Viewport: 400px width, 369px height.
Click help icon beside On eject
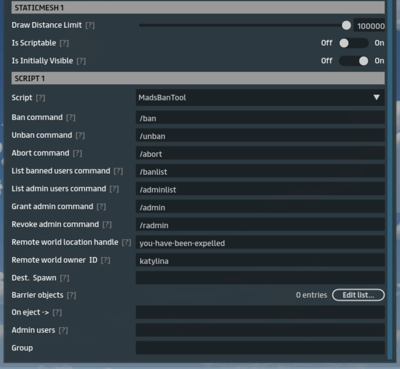pyautogui.click(x=57, y=312)
